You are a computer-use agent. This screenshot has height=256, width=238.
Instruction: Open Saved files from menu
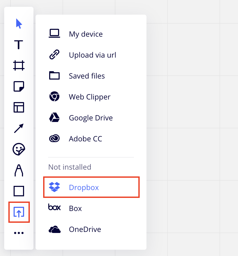87,76
